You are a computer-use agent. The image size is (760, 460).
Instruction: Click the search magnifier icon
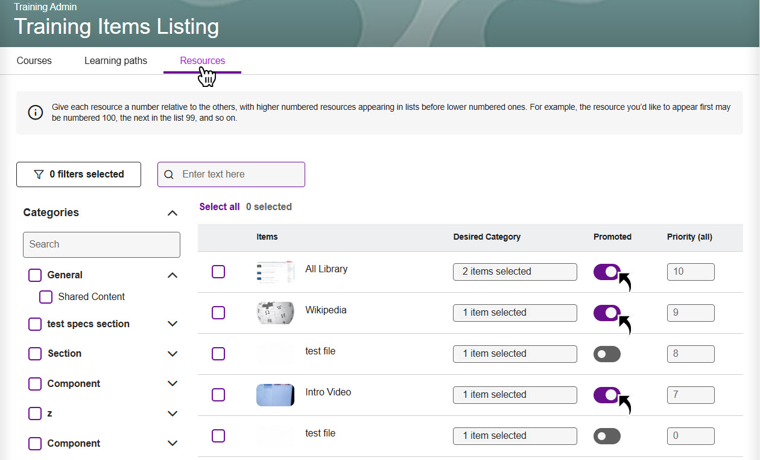[x=169, y=174]
